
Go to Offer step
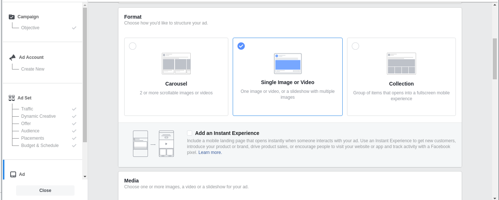coord(26,124)
